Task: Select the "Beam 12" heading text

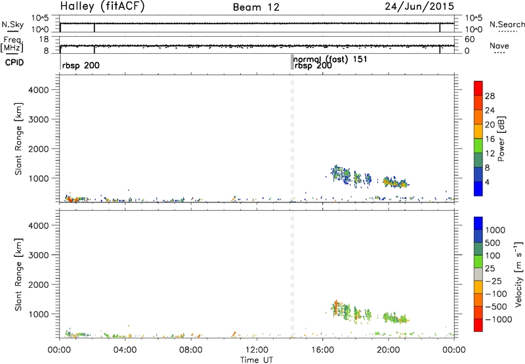Action: tap(256, 7)
